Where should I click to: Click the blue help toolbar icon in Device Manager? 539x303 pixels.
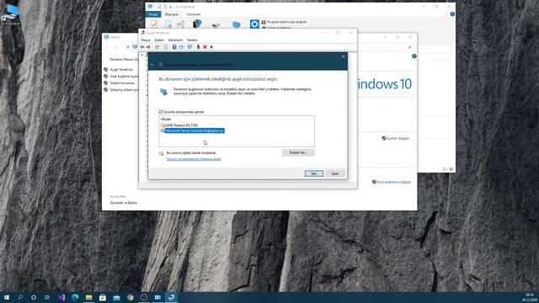coord(174,47)
